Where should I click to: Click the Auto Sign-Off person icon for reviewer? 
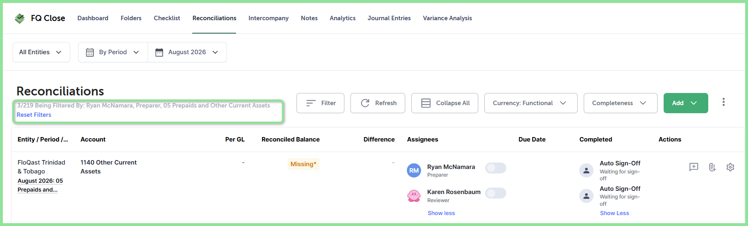click(x=586, y=196)
